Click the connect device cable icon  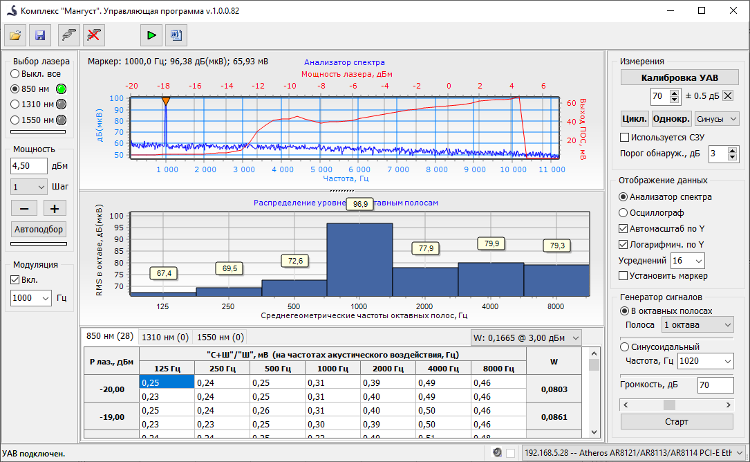(x=69, y=35)
